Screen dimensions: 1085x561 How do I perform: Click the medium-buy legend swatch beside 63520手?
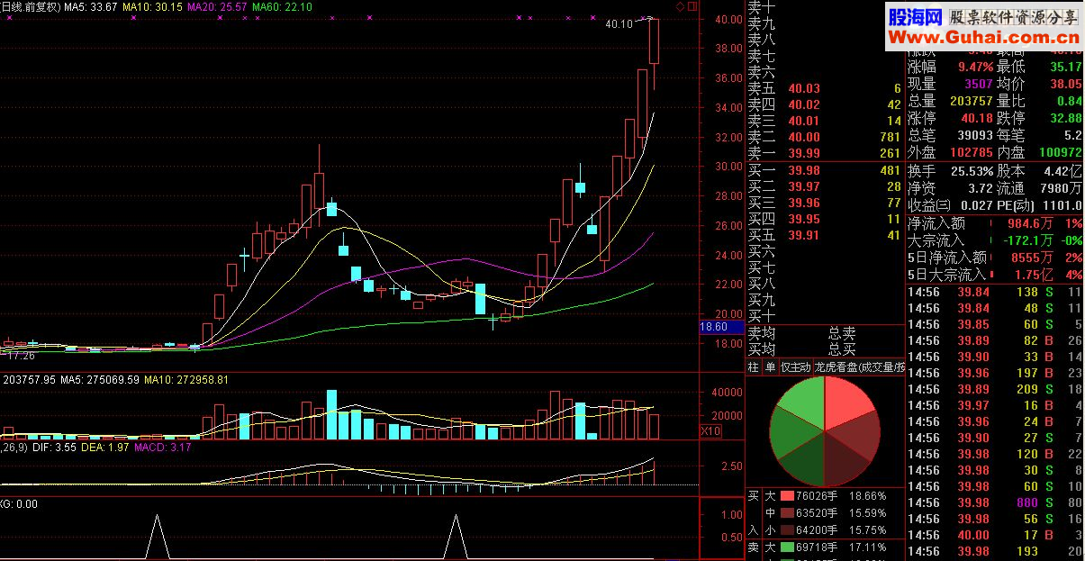coord(787,513)
